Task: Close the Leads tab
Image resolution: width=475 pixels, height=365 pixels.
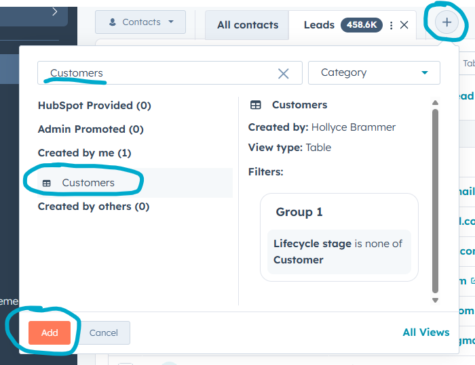Action: (x=404, y=25)
